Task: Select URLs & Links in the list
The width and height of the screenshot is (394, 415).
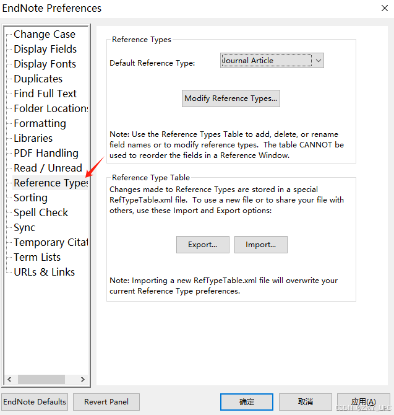Action: [44, 272]
